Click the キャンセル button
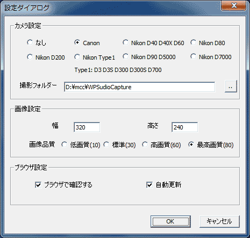The height and width of the screenshot is (238, 250). (219, 221)
